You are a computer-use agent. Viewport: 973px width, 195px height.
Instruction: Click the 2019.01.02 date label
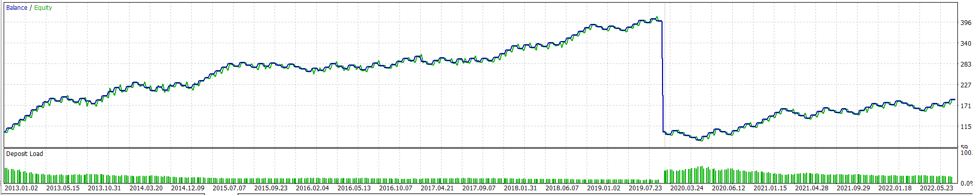point(604,188)
